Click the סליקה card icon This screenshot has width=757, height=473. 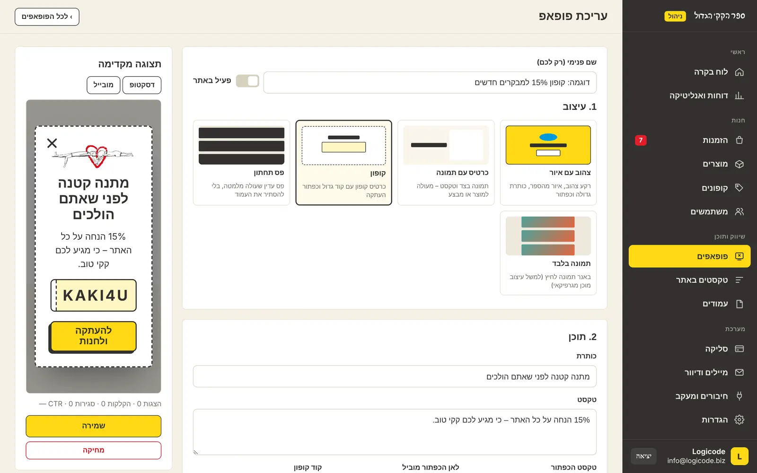pyautogui.click(x=739, y=349)
